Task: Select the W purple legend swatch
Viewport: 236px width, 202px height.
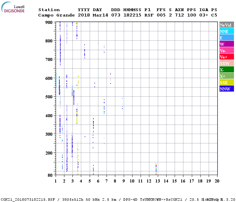Action: [227, 44]
